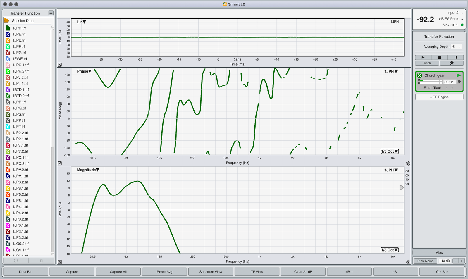
Task: Click Find in Church gear engine
Action: tap(427, 88)
